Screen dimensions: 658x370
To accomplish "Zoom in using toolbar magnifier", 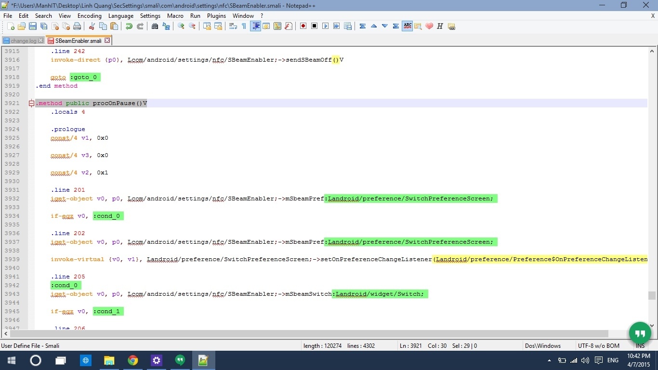I will [x=181, y=26].
